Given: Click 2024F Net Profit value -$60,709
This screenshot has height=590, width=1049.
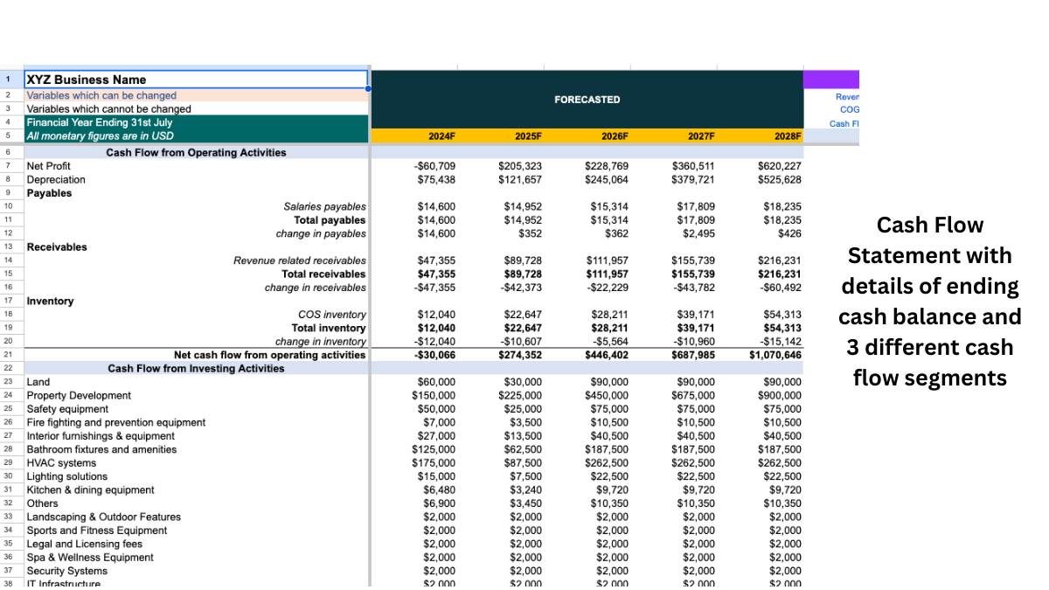Looking at the screenshot, I should [434, 166].
